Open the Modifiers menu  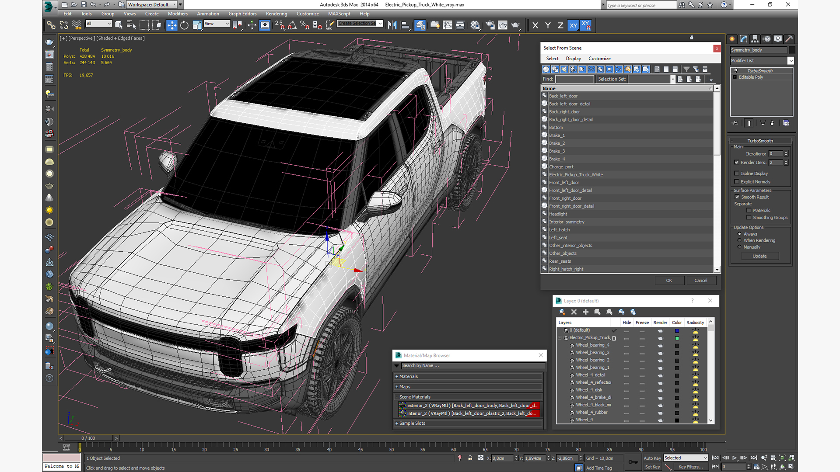tap(178, 14)
